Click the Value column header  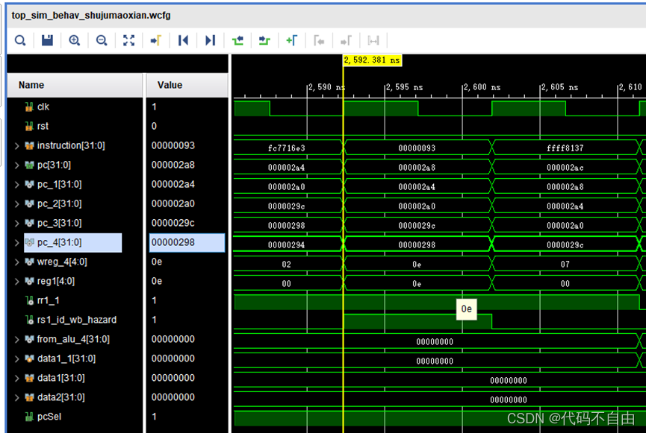[170, 85]
